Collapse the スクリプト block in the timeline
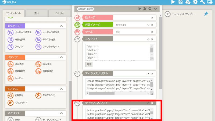Screen dimensions: 215x121 click(148, 39)
